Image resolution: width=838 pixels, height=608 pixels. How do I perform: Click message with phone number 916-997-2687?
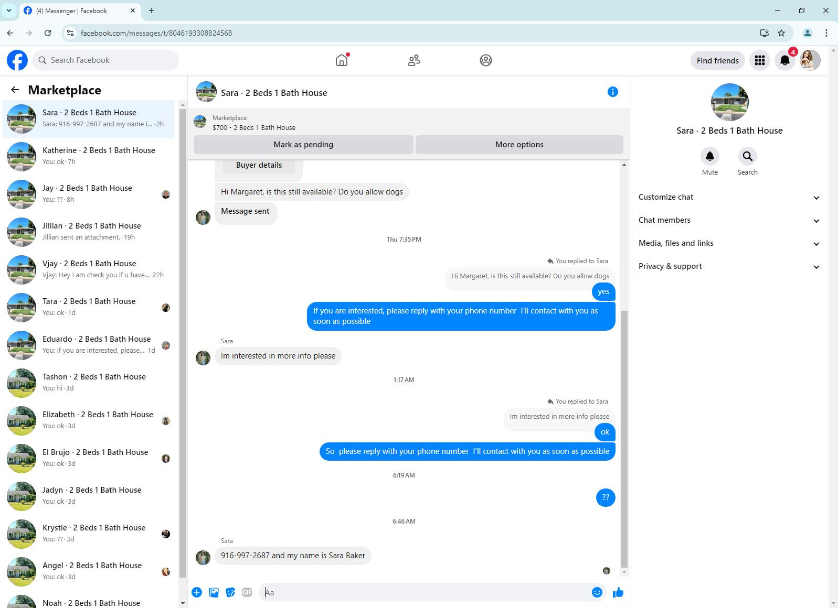(x=293, y=556)
